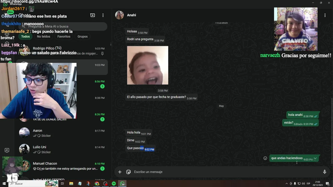Open the emoji and sticker picker

[129, 172]
